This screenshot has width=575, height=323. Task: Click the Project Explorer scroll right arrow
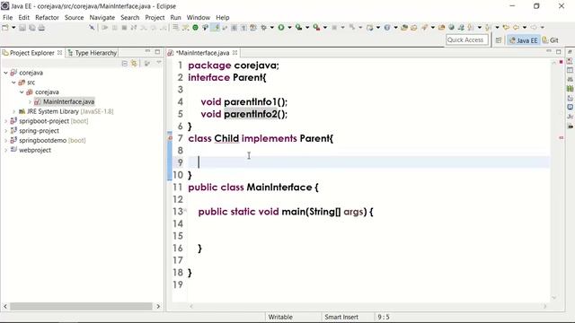point(158,306)
